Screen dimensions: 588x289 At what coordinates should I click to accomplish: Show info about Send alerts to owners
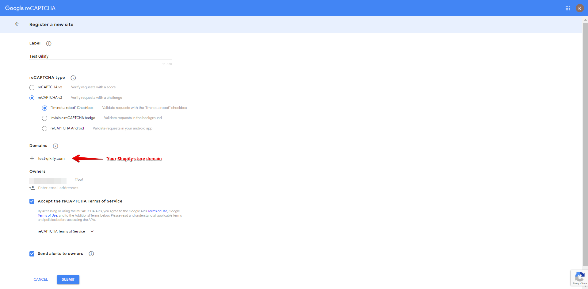click(91, 254)
